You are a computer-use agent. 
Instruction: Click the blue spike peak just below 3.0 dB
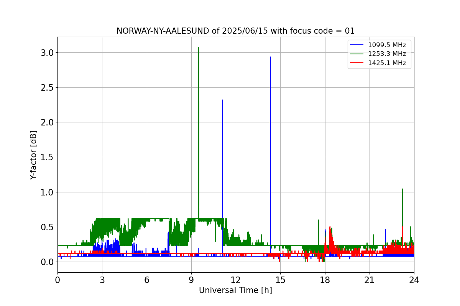pos(270,57)
